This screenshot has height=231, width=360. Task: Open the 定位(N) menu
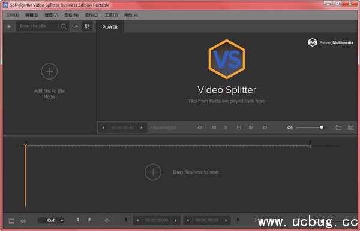click(x=71, y=15)
